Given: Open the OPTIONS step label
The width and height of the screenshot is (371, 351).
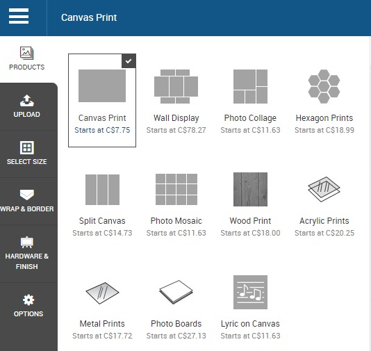Looking at the screenshot, I should (28, 314).
